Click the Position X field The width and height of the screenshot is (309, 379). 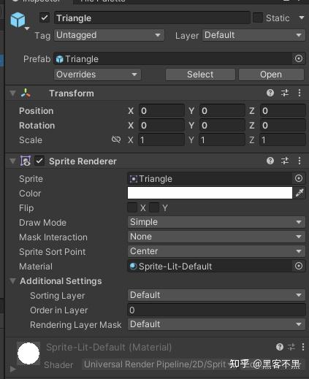[x=161, y=111]
